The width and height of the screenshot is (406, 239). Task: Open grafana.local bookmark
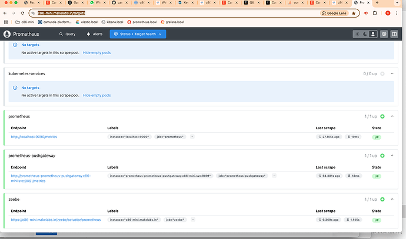click(x=172, y=22)
